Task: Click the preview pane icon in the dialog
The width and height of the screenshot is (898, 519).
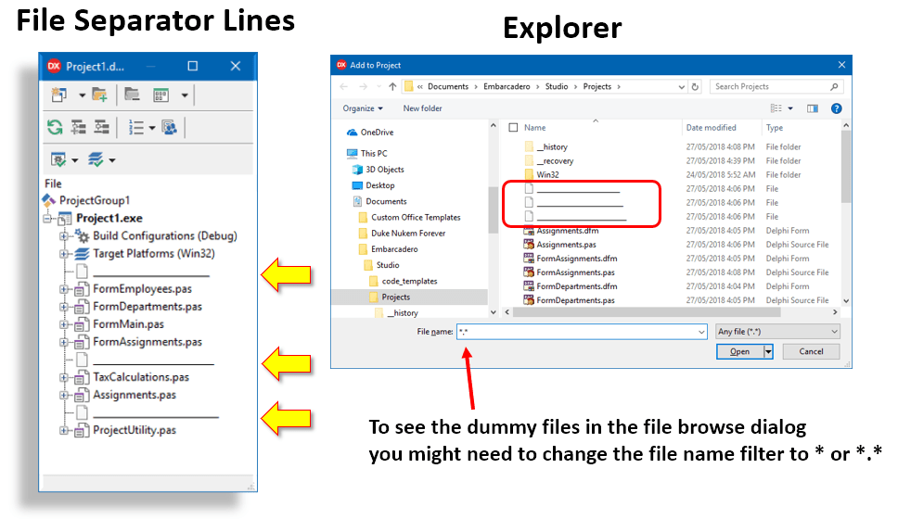Action: (812, 108)
